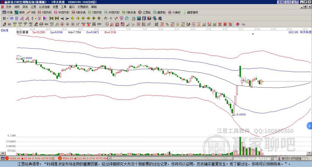Open the 工具 menu

pos(64,7)
